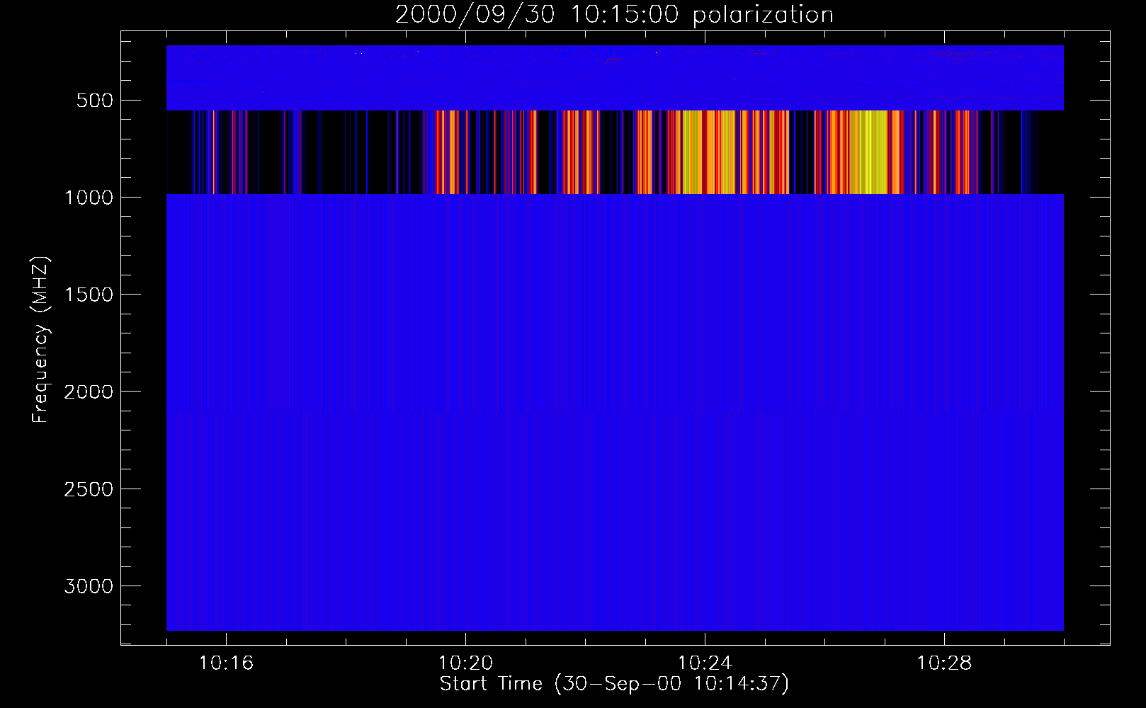The height and width of the screenshot is (708, 1146).
Task: Select the '1500' frequency axis label
Action: point(89,295)
